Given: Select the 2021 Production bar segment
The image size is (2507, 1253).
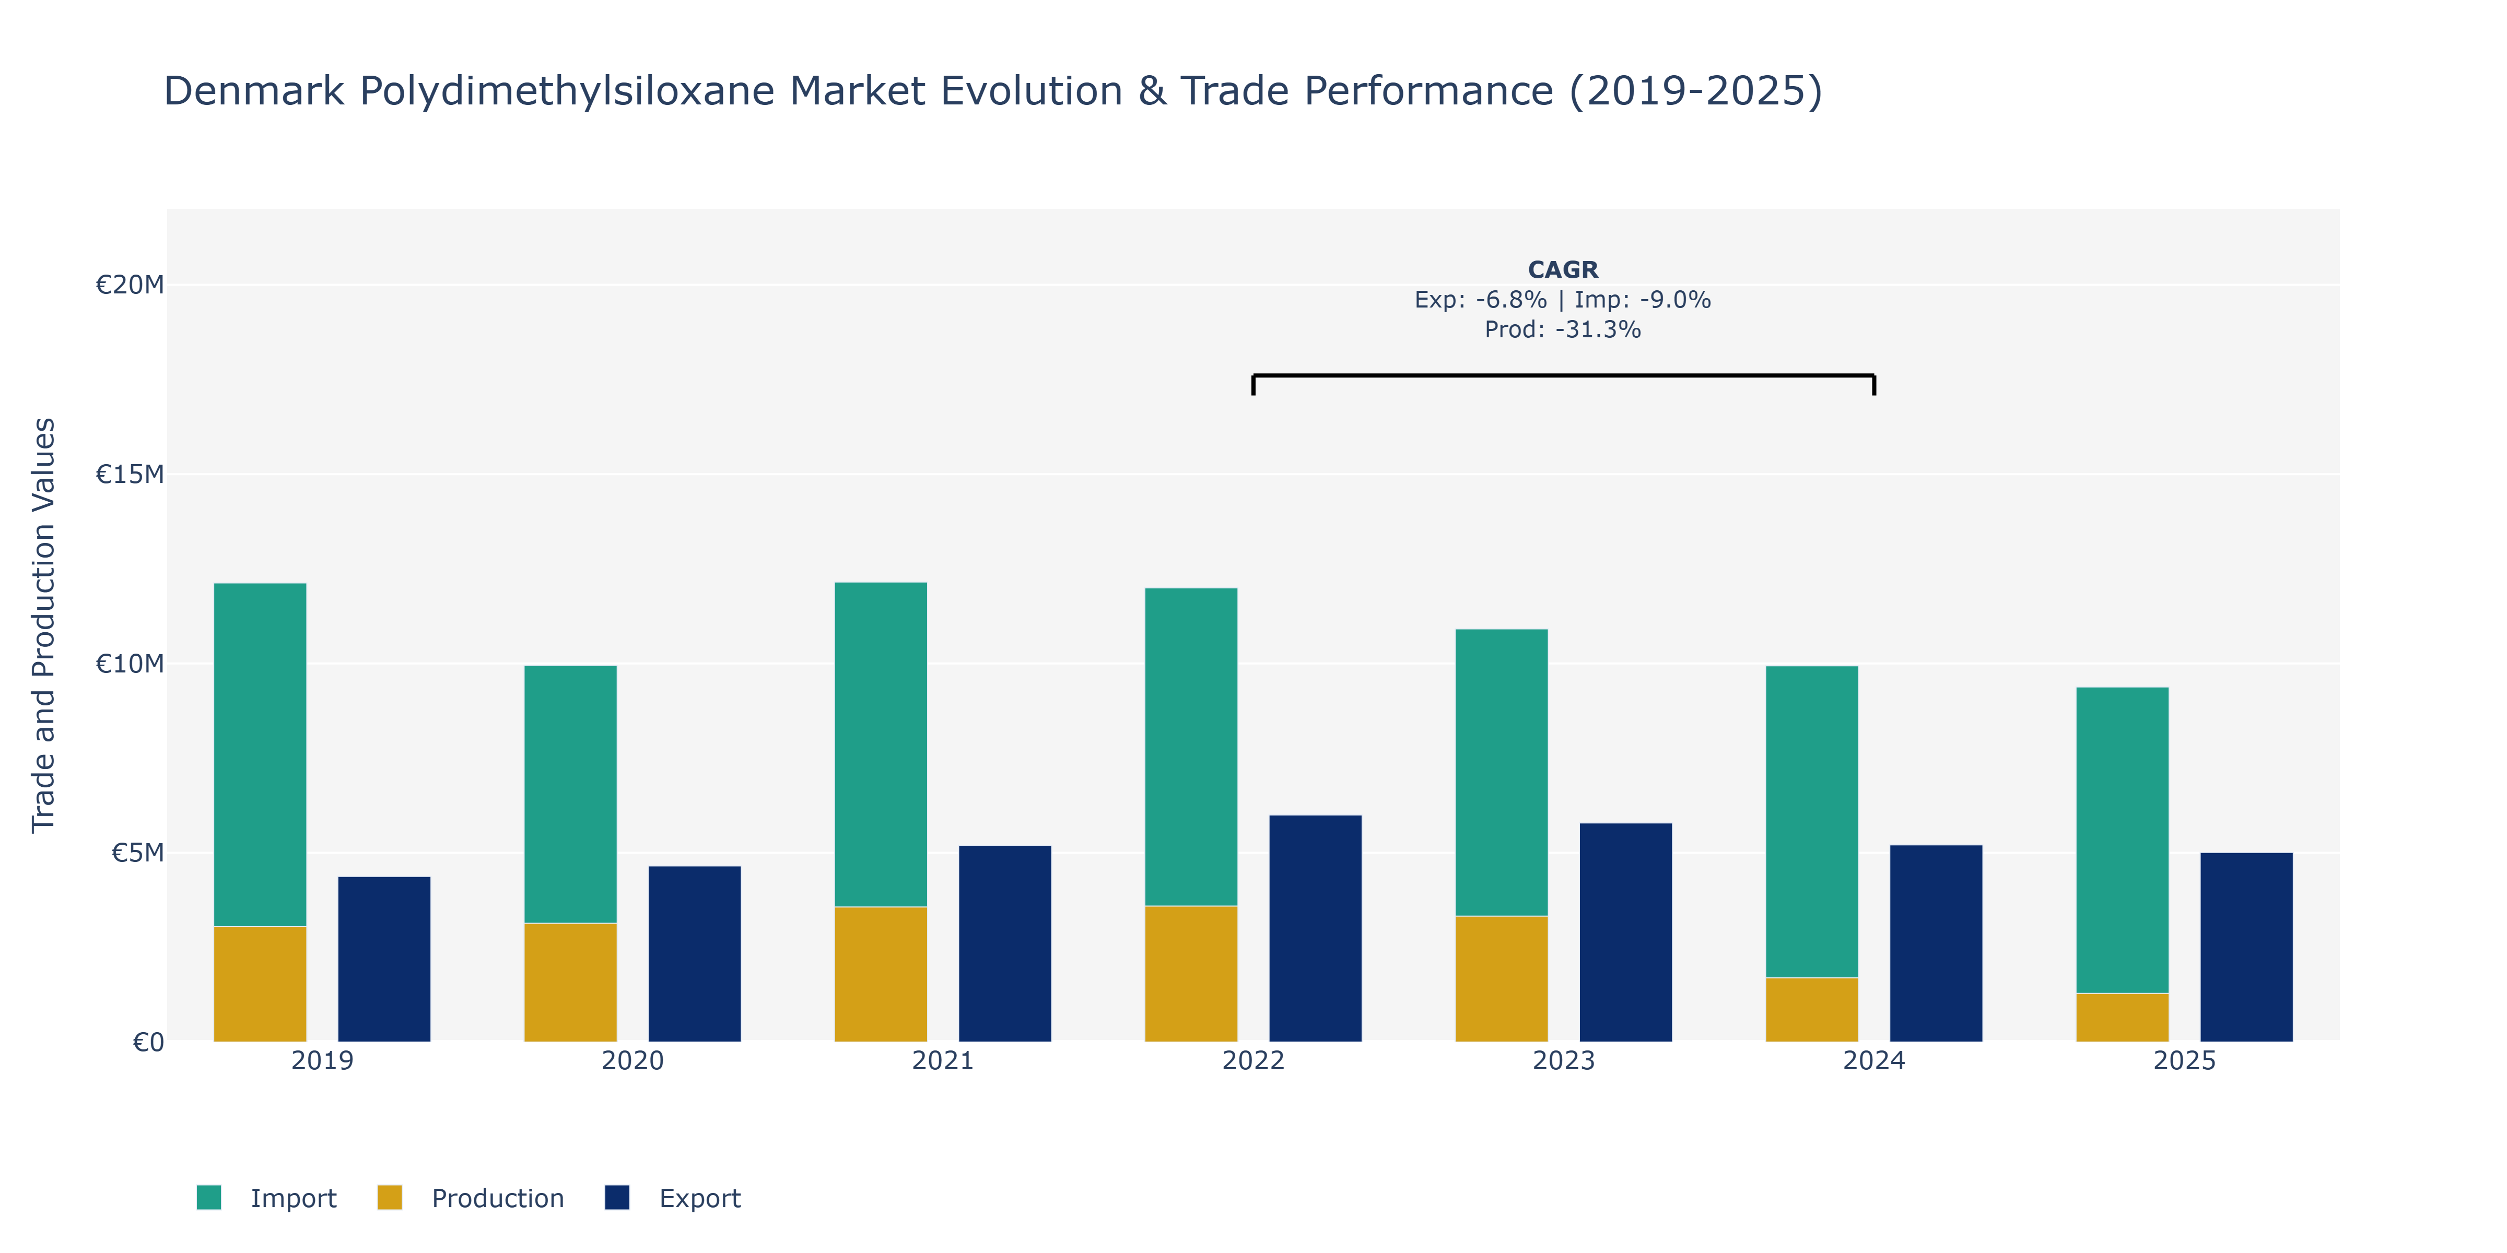Looking at the screenshot, I should (881, 975).
